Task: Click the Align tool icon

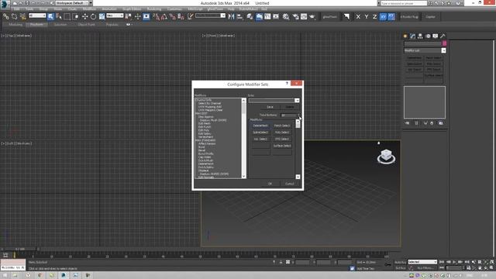Action: (x=239, y=16)
